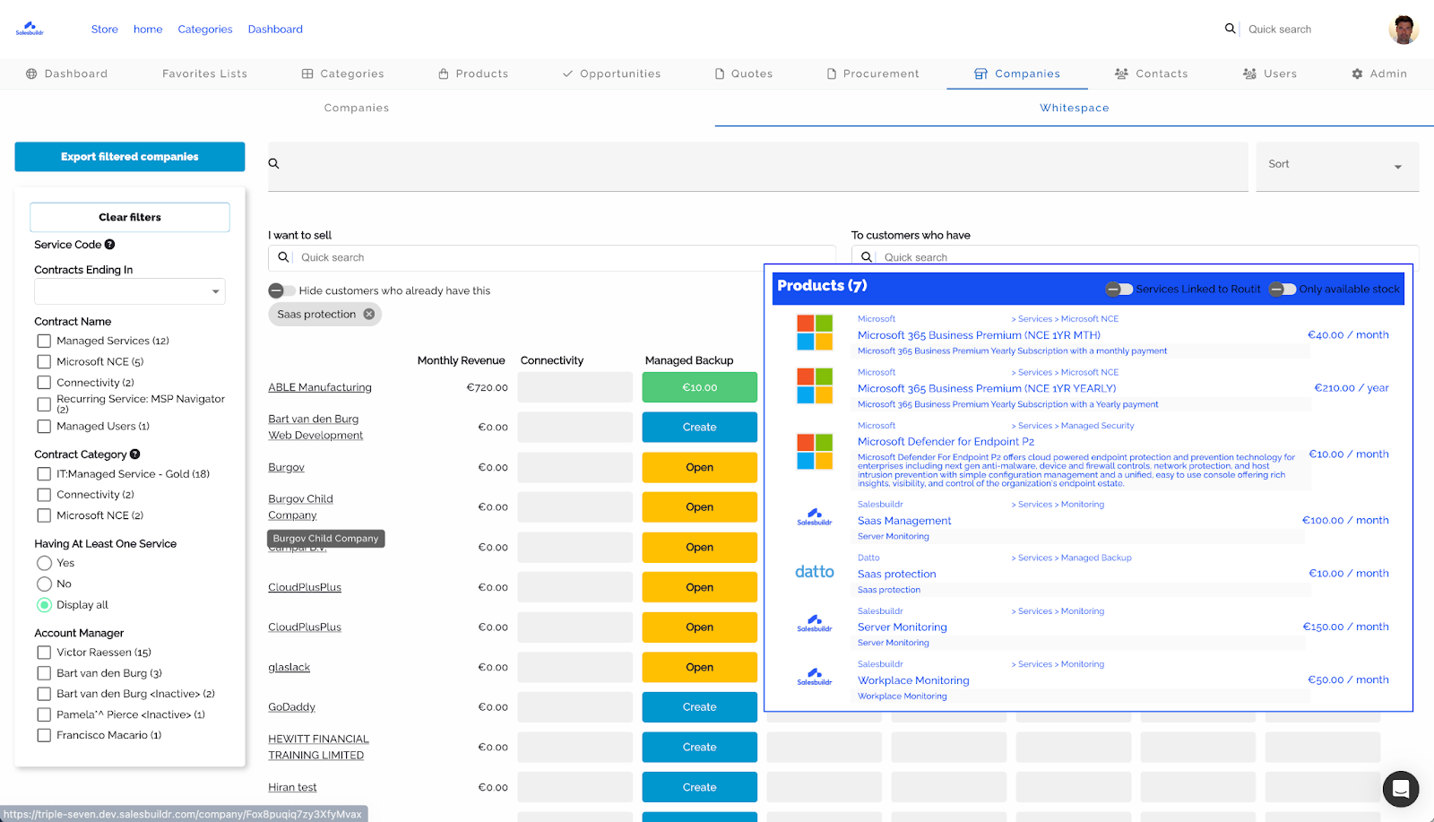This screenshot has width=1434, height=822.
Task: Open the chat support widget icon
Action: tap(1401, 790)
